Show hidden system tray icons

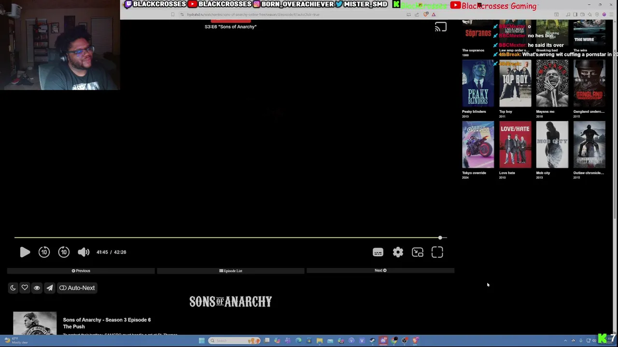click(x=565, y=341)
